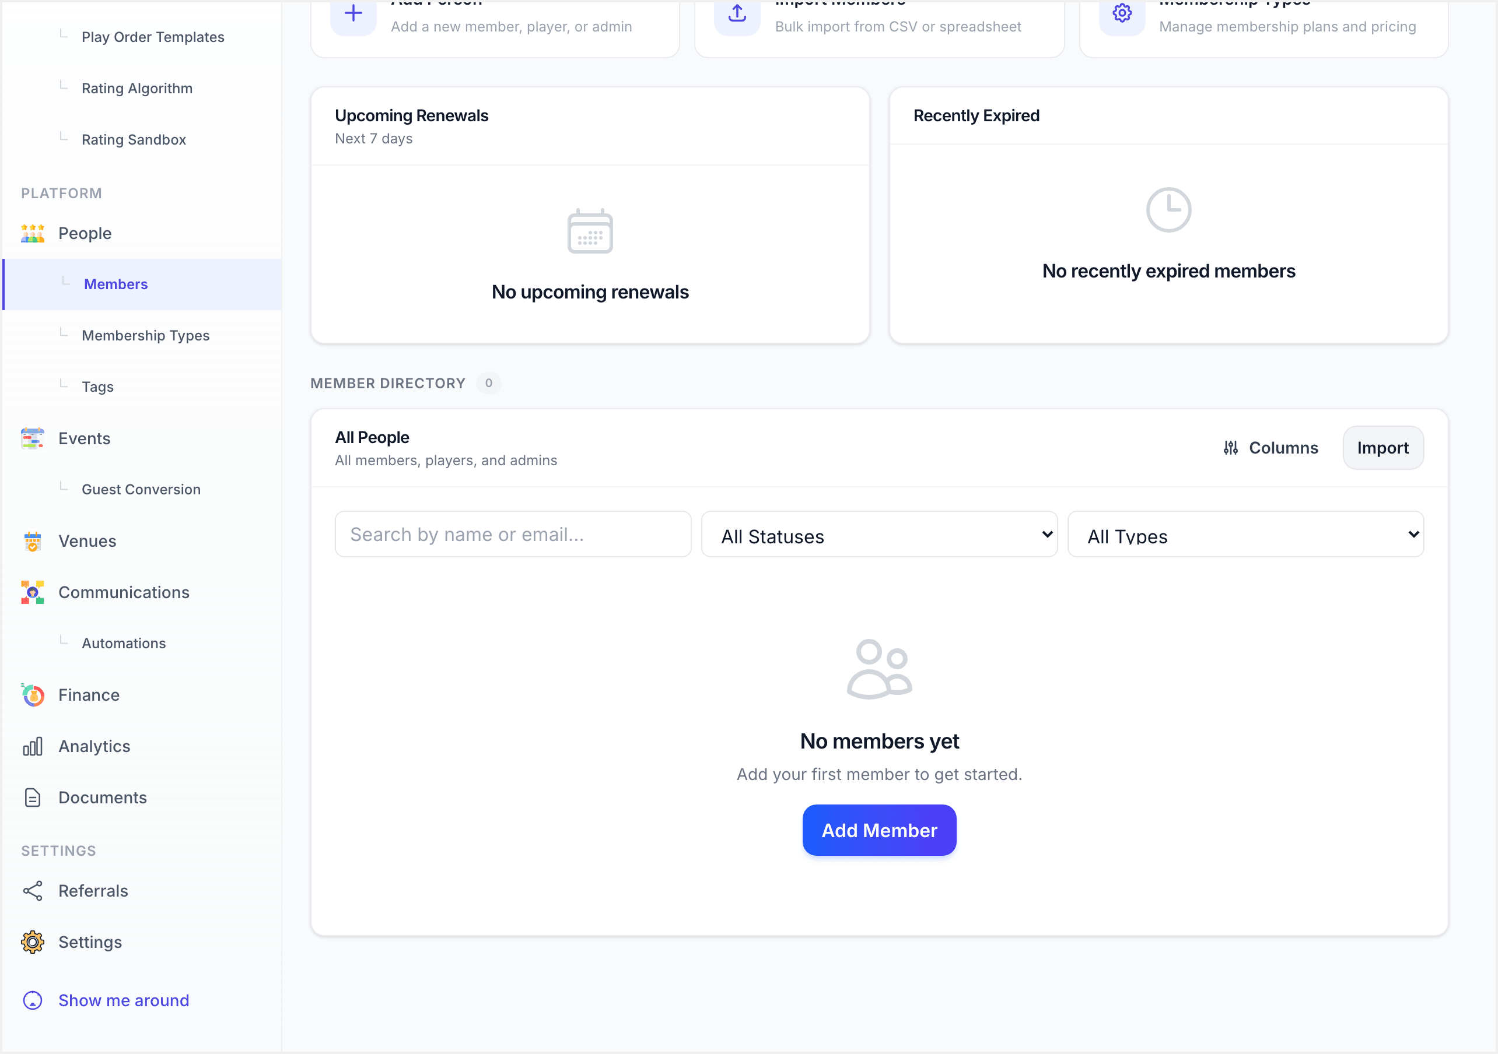The height and width of the screenshot is (1054, 1498).
Task: Open Play Order Templates page
Action: coord(153,37)
